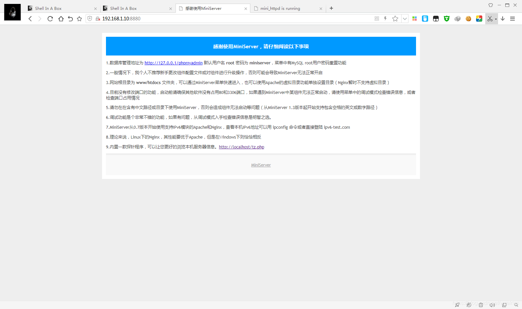Click the scissors screenshot tool icon
Viewport: 522px width, 309px height.
tap(490, 19)
